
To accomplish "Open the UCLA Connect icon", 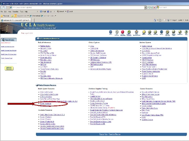I will tap(117, 32).
